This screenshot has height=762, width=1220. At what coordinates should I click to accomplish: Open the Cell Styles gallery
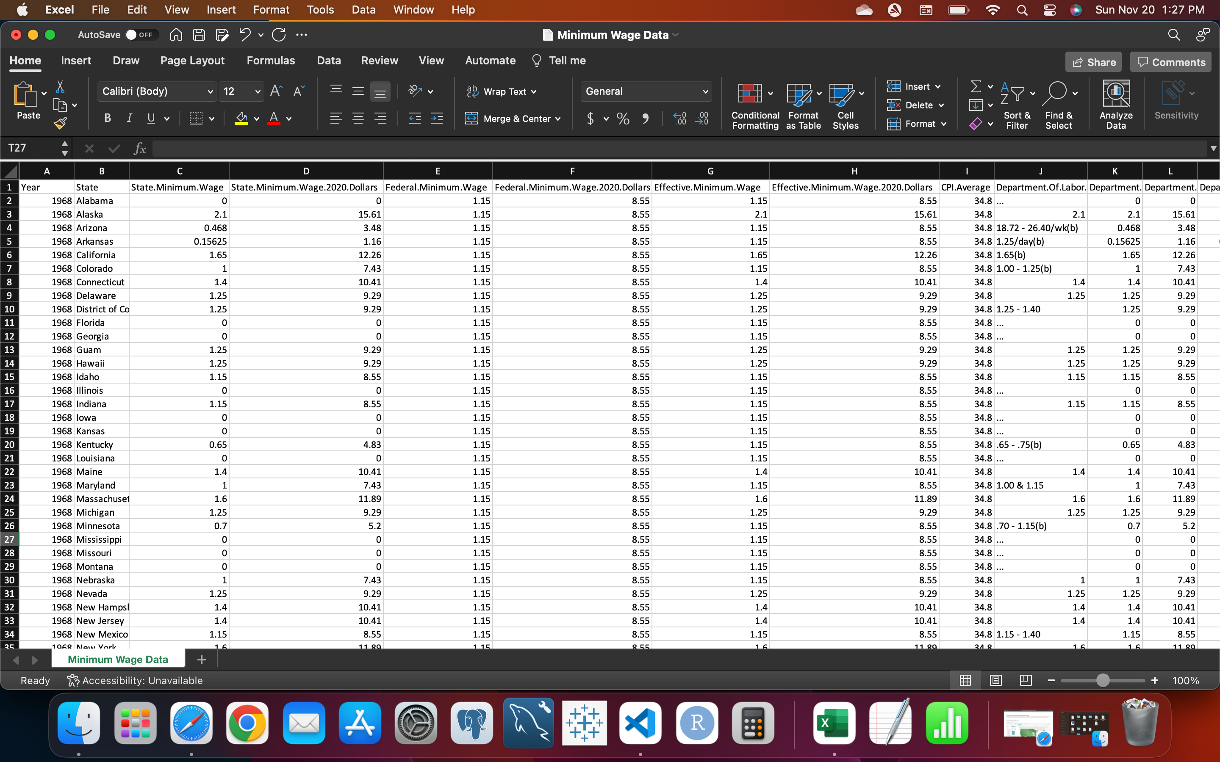(x=845, y=103)
